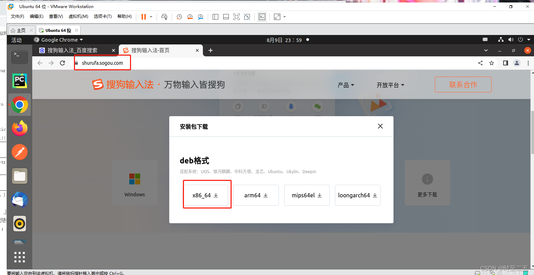
Task: Enter full screen mode in VMware
Action: click(x=237, y=17)
